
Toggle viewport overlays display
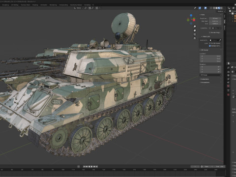(x=206, y=8)
